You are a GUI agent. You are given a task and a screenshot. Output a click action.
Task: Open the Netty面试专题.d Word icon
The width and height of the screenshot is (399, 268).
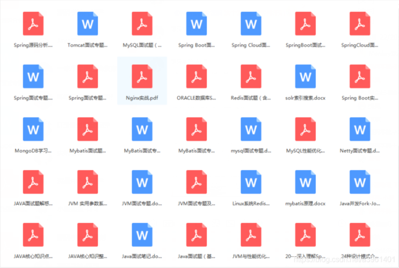(x=360, y=129)
